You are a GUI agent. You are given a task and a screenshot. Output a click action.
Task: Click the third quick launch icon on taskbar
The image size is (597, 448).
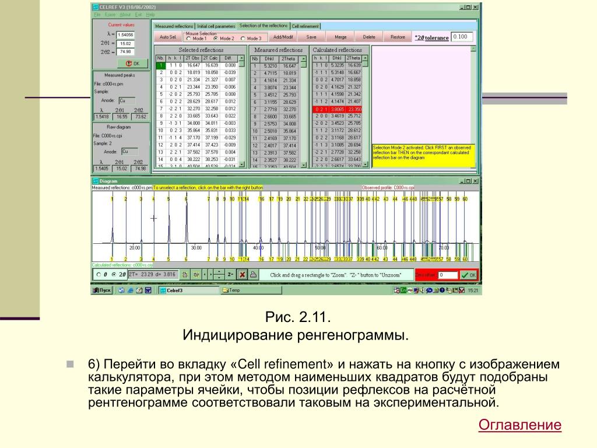(x=139, y=290)
